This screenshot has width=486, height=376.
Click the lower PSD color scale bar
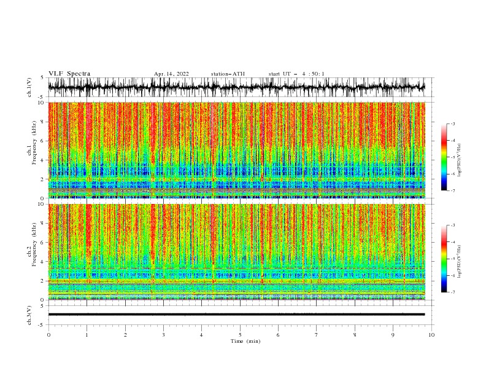tap(444, 259)
